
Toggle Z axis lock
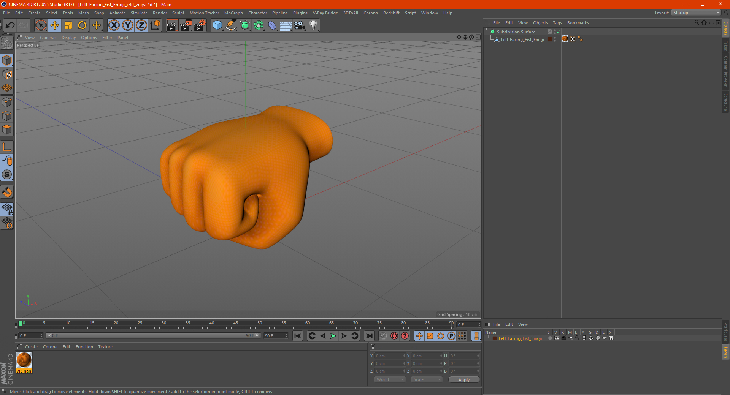[141, 25]
